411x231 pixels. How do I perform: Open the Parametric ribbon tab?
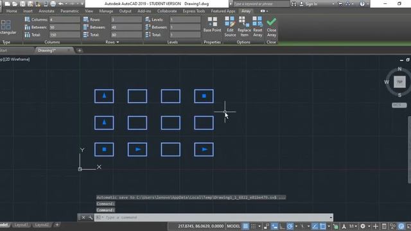click(x=69, y=11)
